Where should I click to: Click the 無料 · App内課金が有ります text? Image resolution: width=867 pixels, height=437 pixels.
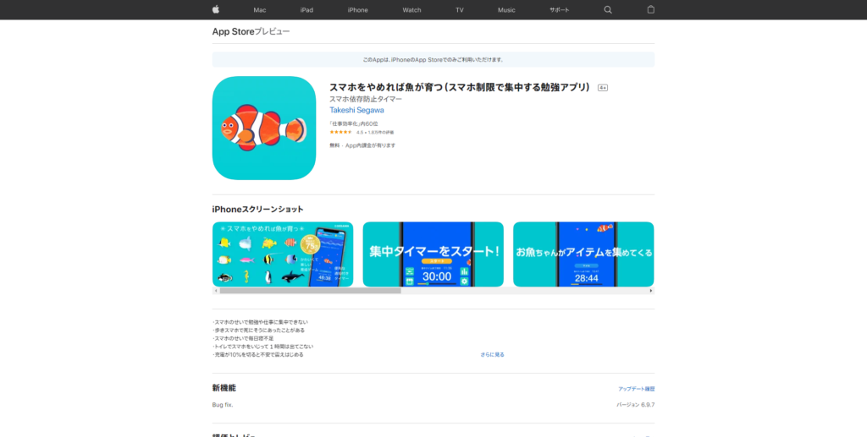[x=362, y=145]
